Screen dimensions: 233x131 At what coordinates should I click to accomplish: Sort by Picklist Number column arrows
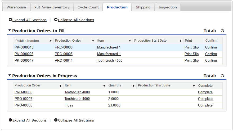(x=51, y=41)
